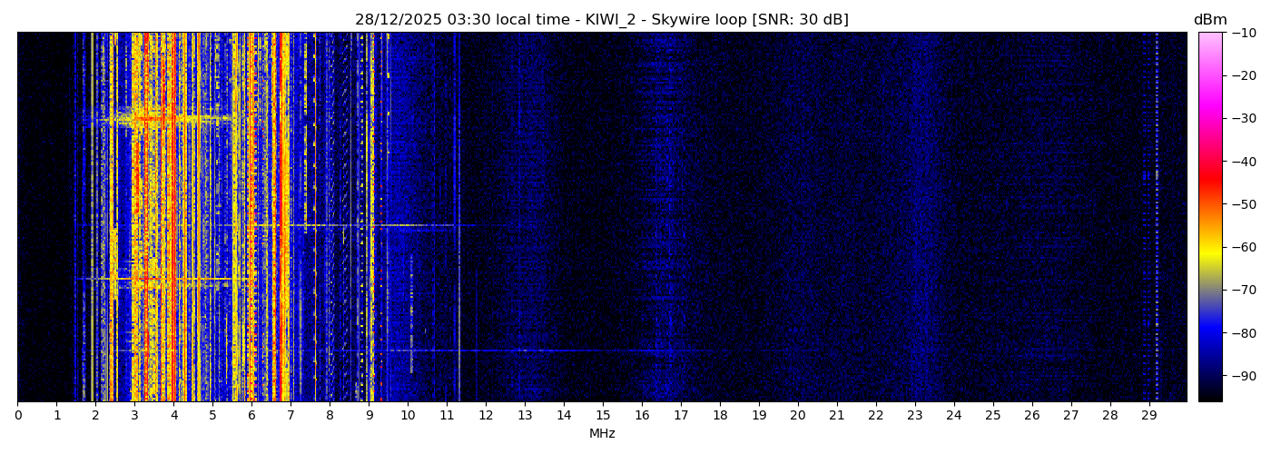Click the 15 MHz axis tick label
The image size is (1271, 454).
(x=603, y=416)
